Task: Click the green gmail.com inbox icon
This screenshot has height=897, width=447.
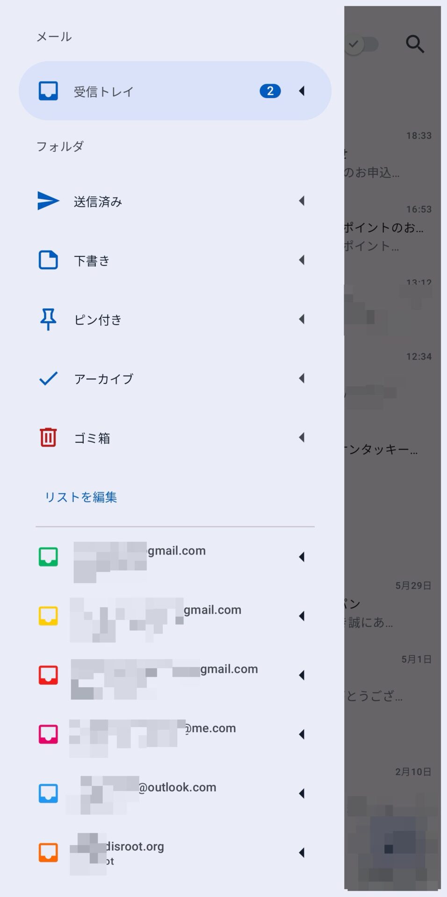Action: (48, 556)
